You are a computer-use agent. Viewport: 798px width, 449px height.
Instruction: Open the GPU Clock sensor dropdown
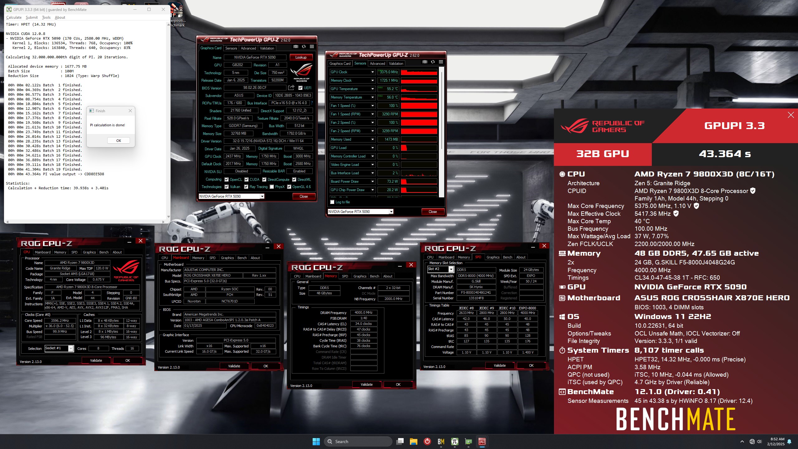[372, 72]
